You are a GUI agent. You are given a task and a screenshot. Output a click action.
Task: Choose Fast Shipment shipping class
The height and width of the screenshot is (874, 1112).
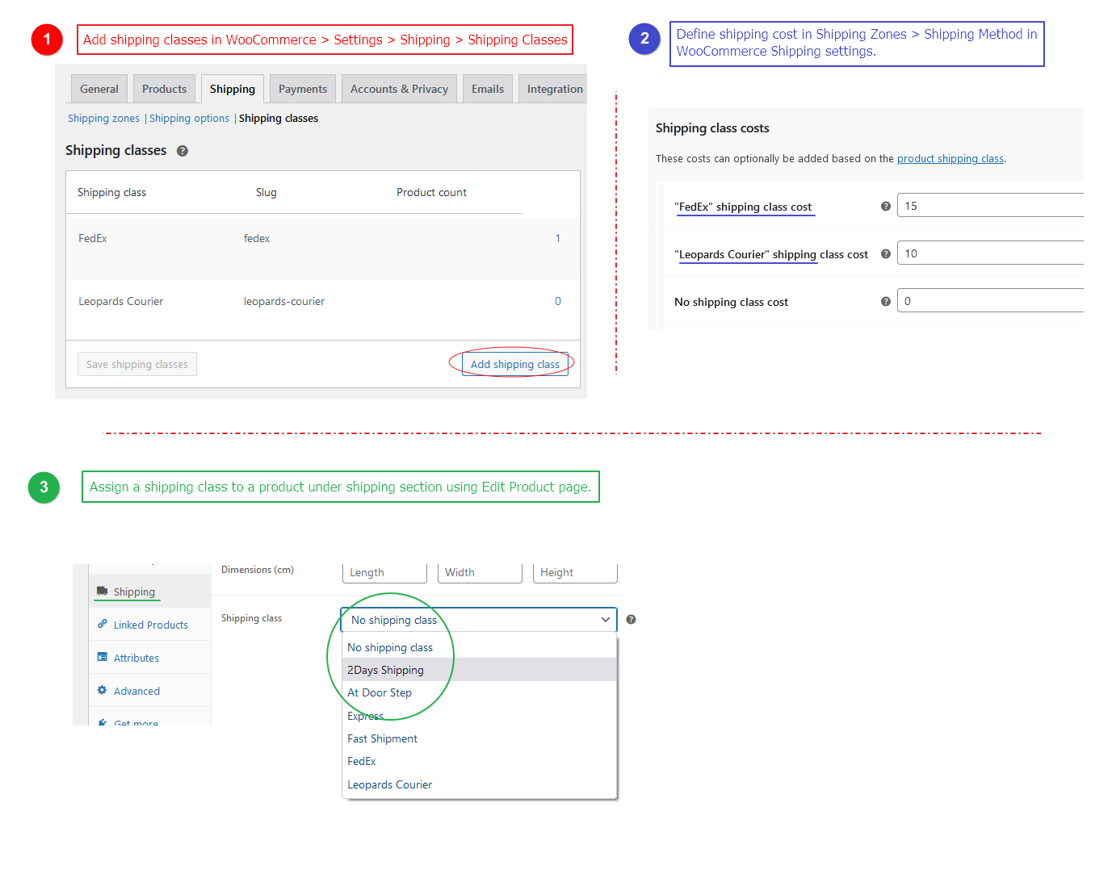coord(480,738)
